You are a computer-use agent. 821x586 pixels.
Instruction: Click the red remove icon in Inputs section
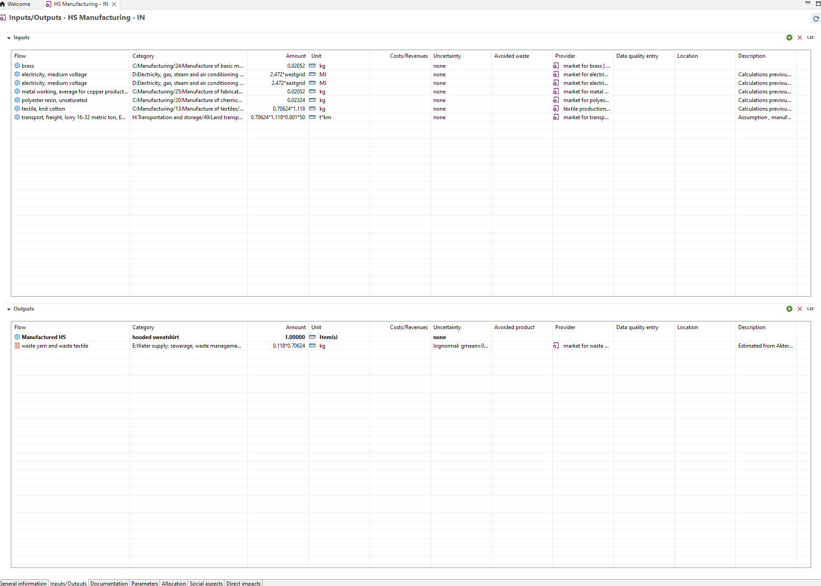(800, 37)
